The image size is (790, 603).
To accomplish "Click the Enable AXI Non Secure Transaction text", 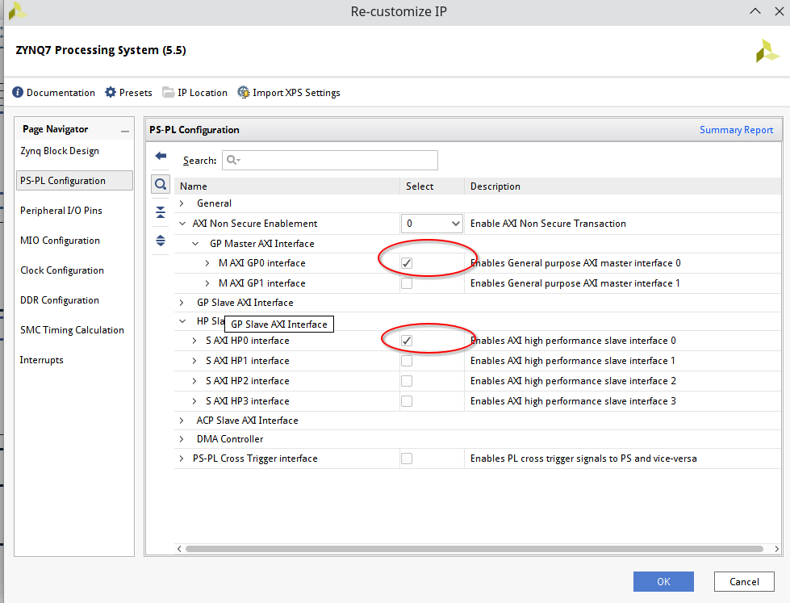I will pos(548,224).
